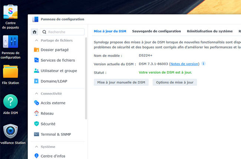Click Mise à jour manuelle de DSM button
241x159 pixels.
pos(121,82)
